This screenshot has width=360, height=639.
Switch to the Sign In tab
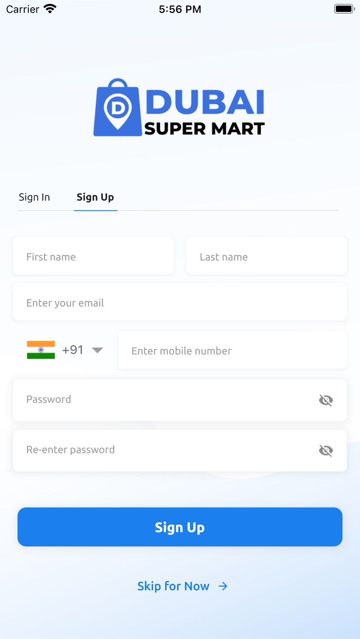pos(34,197)
